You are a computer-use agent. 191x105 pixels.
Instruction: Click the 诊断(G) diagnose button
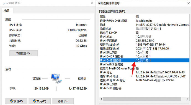coord(63,101)
